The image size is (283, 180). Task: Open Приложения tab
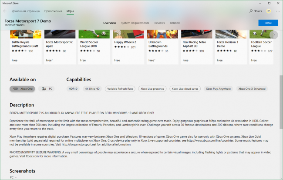coord(53,11)
